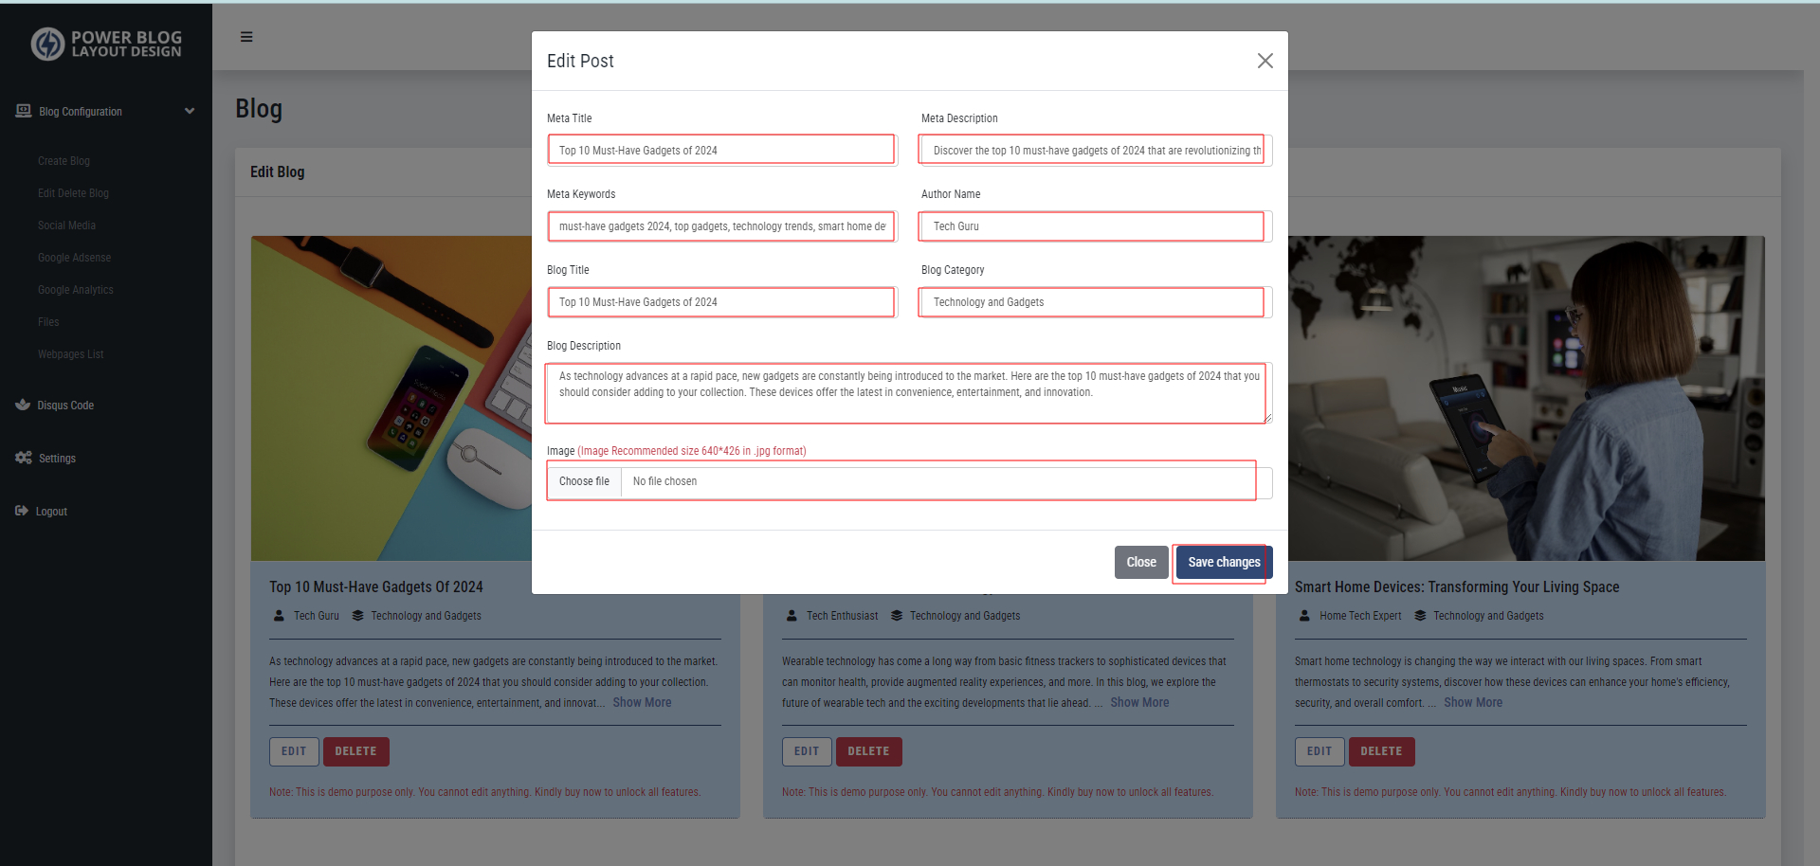Expand Show More on Smart Home post
This screenshot has width=1820, height=866.
click(1472, 703)
